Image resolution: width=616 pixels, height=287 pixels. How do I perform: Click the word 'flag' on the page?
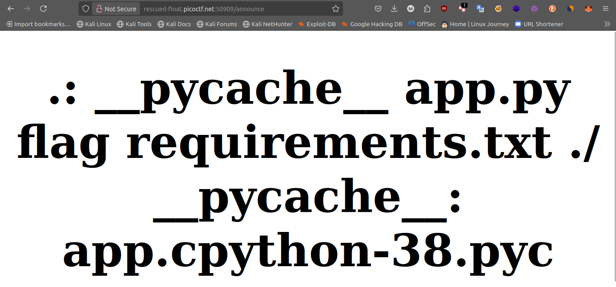pyautogui.click(x=62, y=144)
